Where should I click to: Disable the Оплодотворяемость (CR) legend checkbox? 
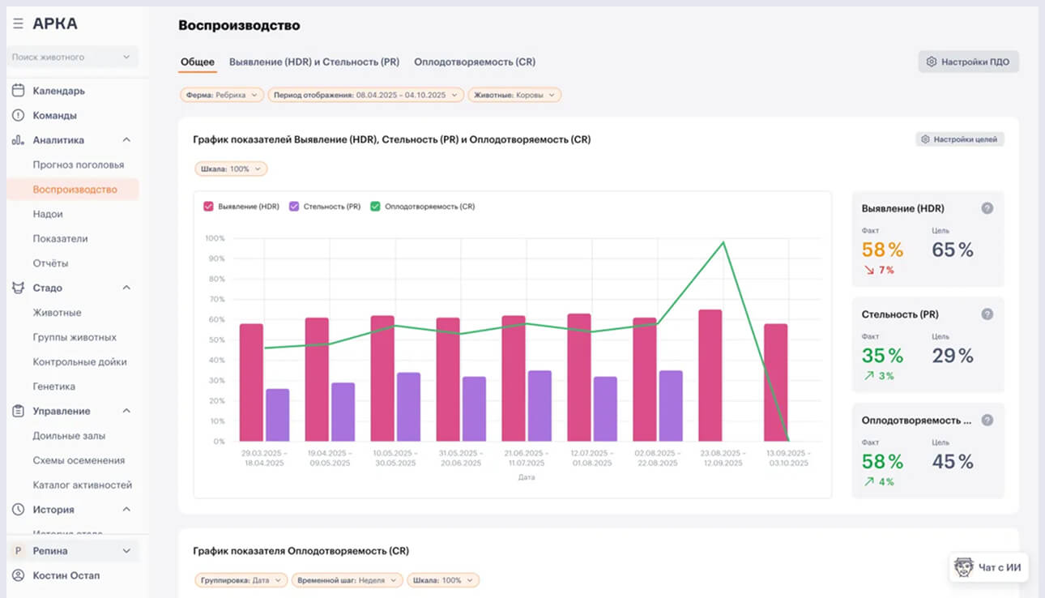[x=375, y=207]
